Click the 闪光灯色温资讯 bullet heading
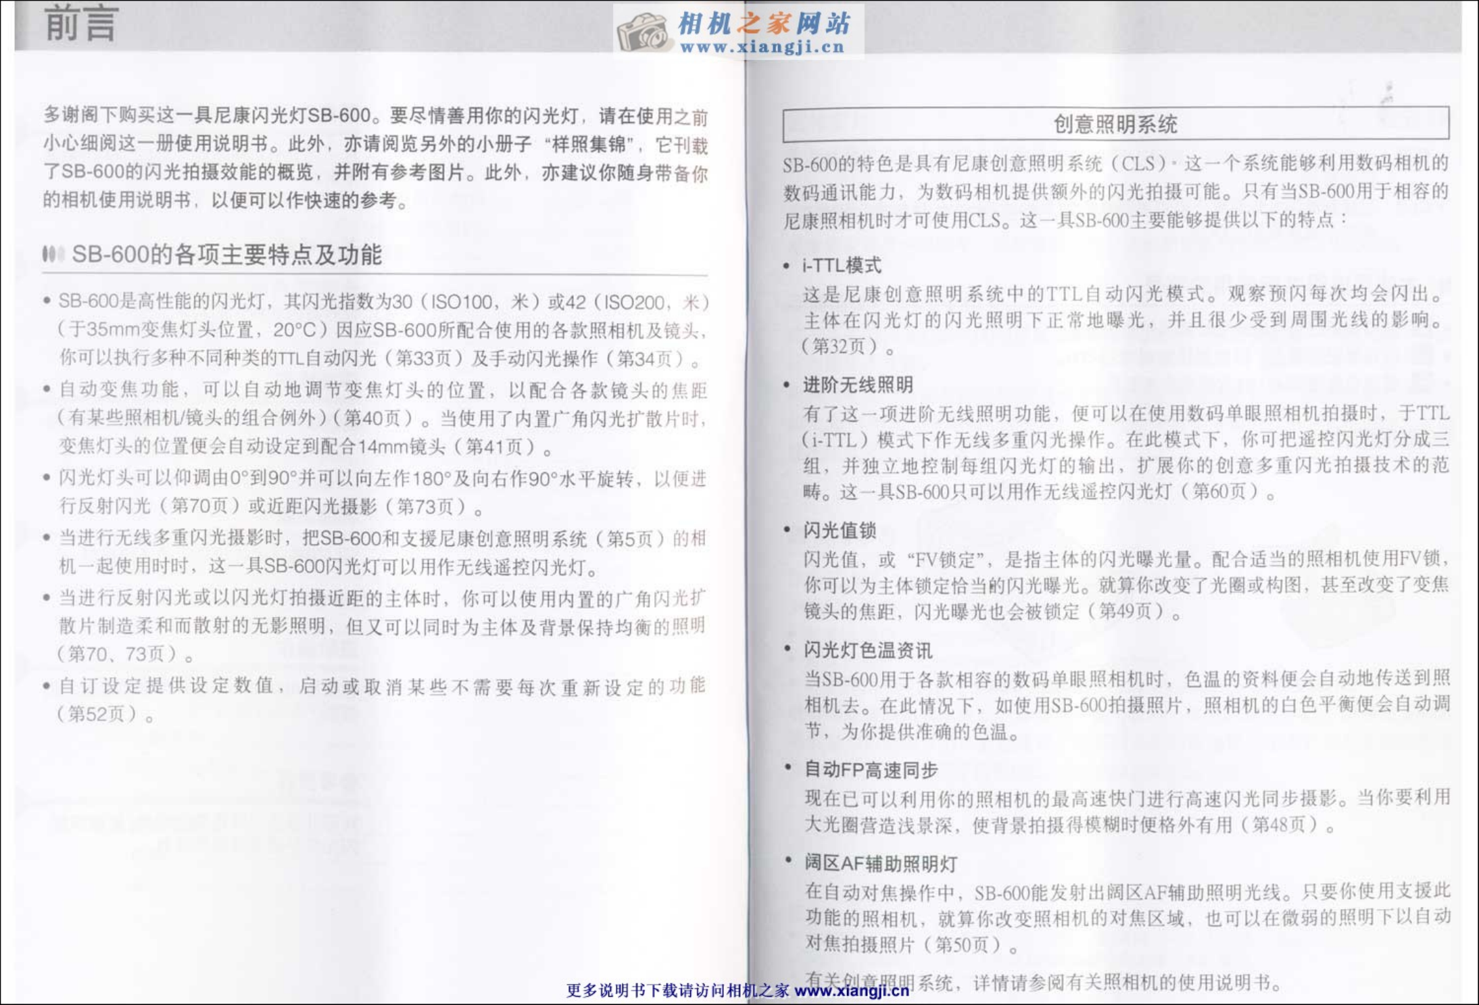The width and height of the screenshot is (1479, 1005). pos(868,650)
